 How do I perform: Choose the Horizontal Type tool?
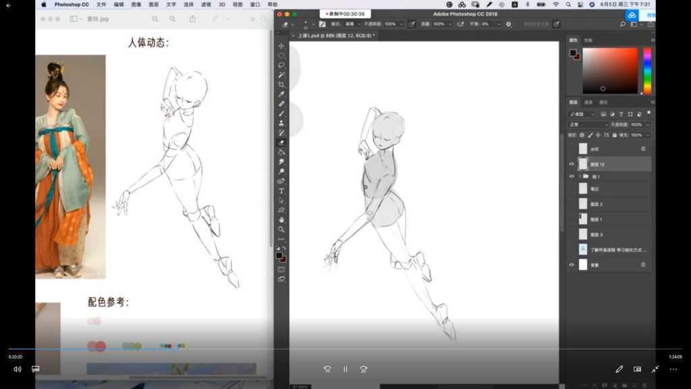(281, 191)
